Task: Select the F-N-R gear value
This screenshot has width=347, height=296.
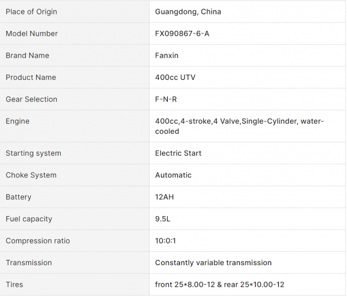Action: click(166, 99)
